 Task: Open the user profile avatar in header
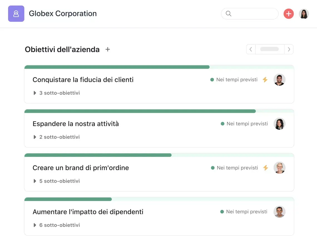pos(304,14)
